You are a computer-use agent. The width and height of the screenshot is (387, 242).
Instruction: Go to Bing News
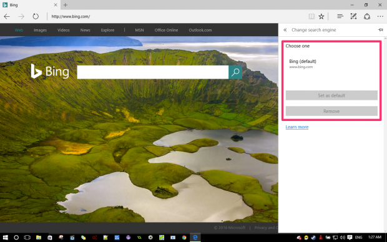[85, 30]
